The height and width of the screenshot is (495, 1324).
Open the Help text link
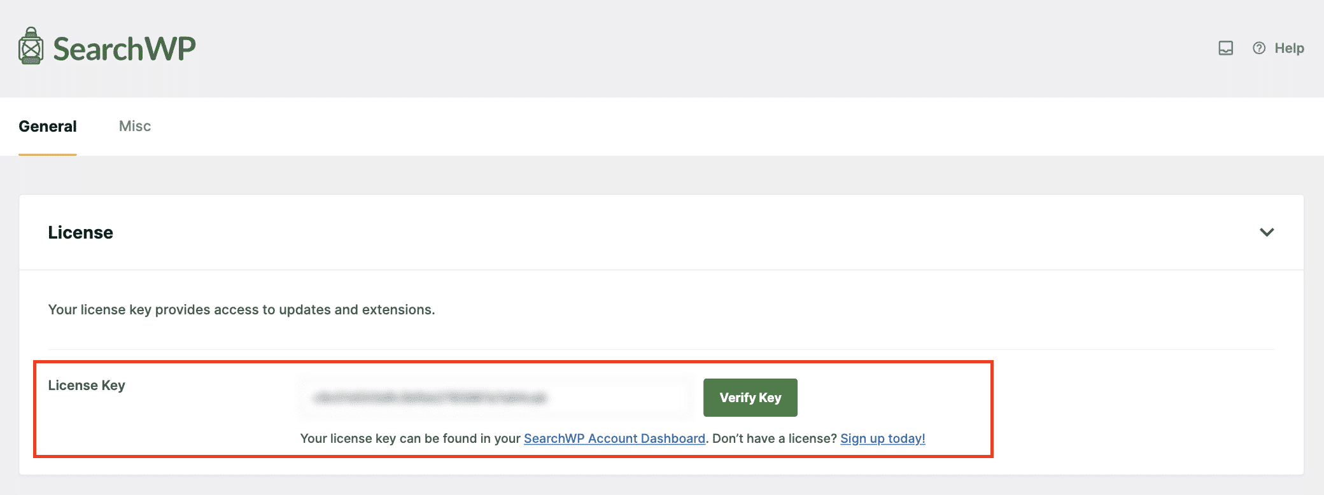coord(1289,48)
